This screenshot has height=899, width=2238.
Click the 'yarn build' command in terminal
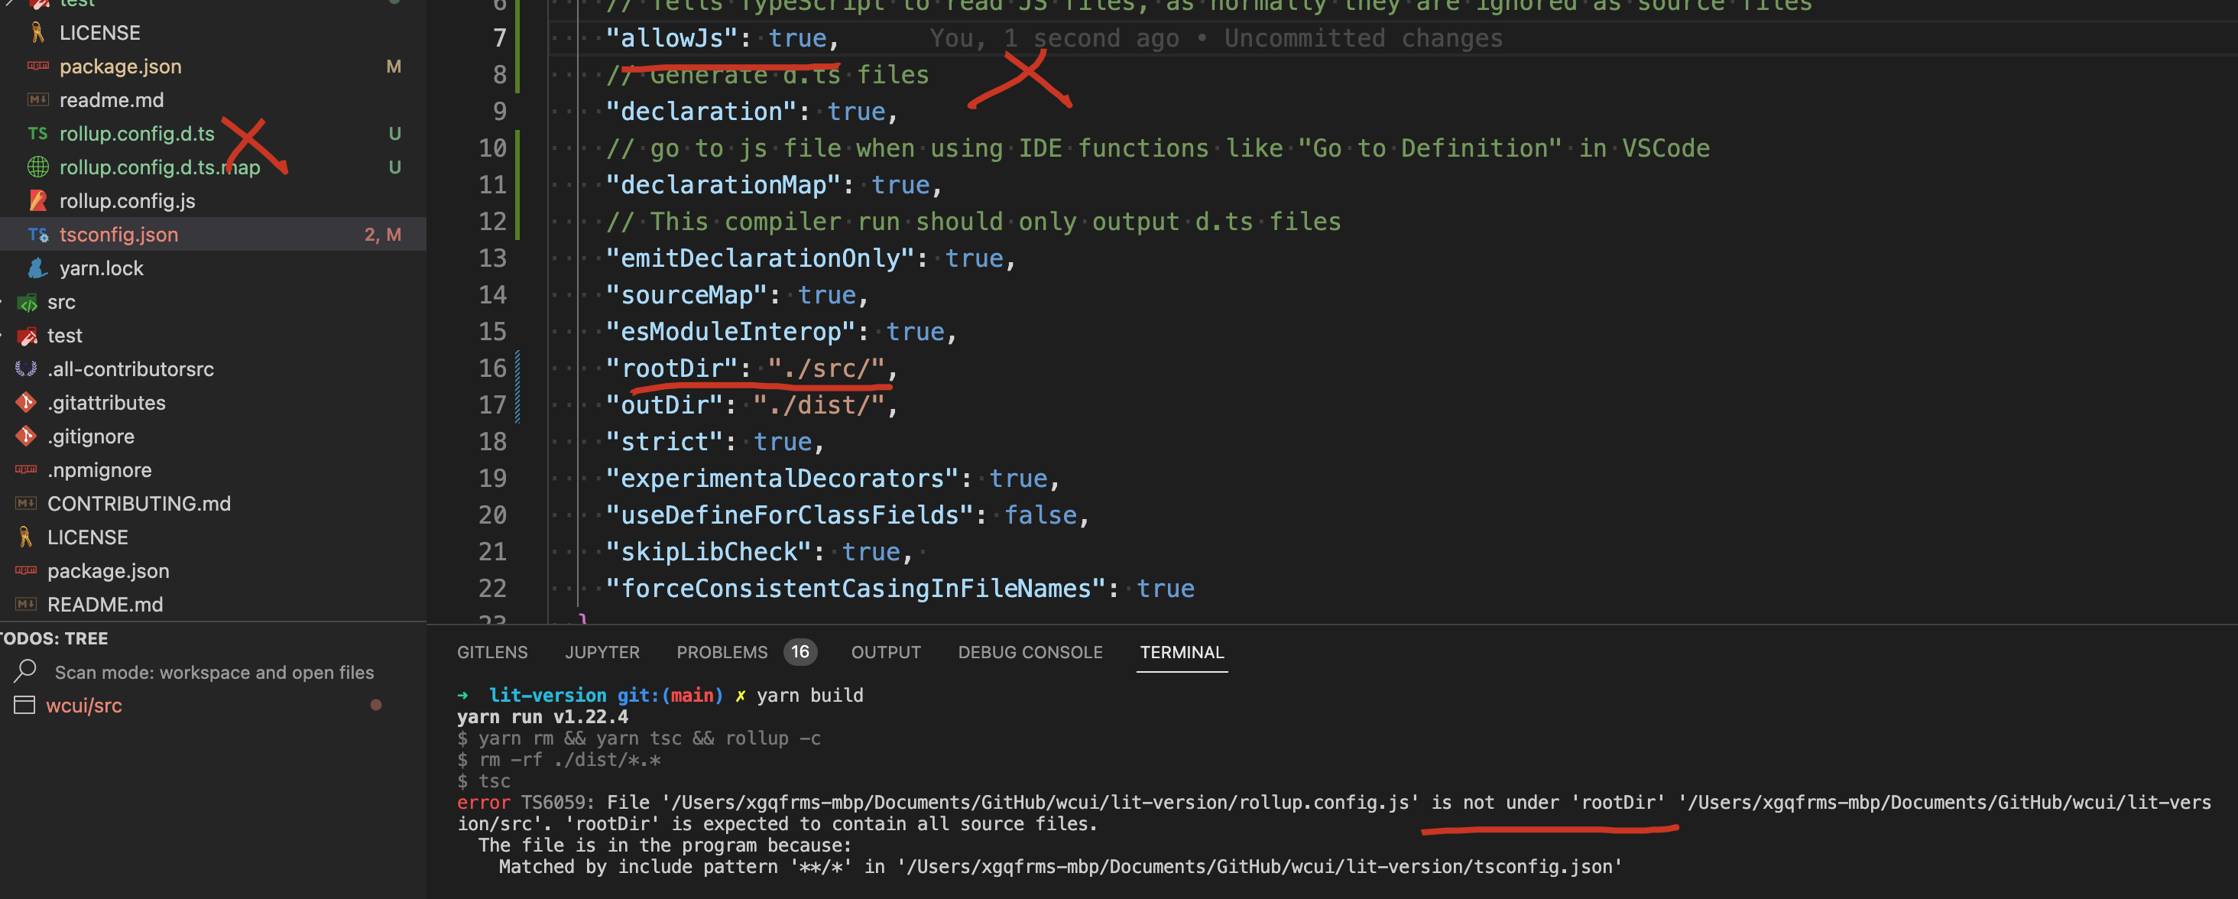(809, 695)
